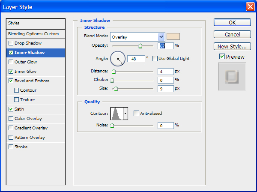This screenshot has height=192, width=257.
Task: Open the Pattern Overlay settings
Action: [x=30, y=138]
